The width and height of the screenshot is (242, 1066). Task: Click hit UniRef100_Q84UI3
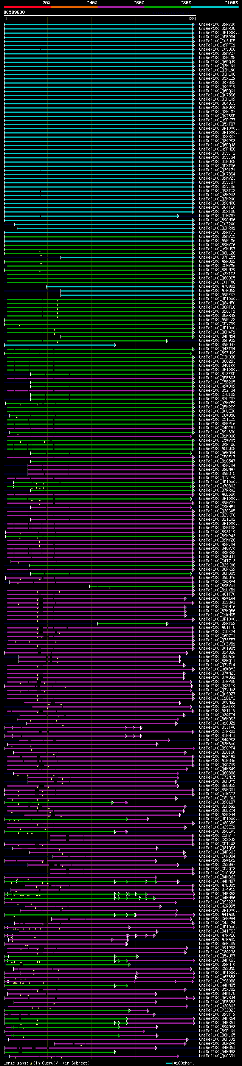pos(217,104)
